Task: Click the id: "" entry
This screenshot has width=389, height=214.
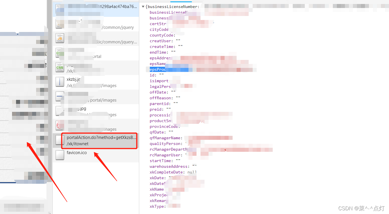Action: pos(157,75)
